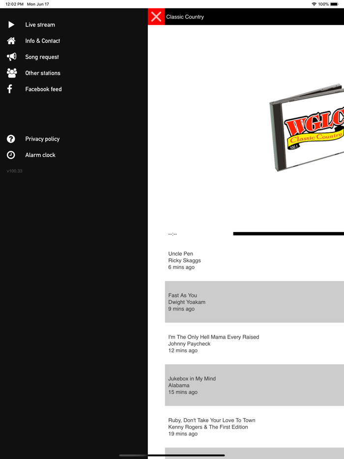Click the v100.33 version label
Screen dimensions: 344x459
click(x=14, y=171)
